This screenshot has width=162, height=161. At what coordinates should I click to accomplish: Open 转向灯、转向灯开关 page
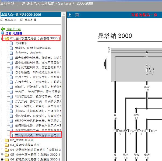pyautogui.click(x=38, y=92)
